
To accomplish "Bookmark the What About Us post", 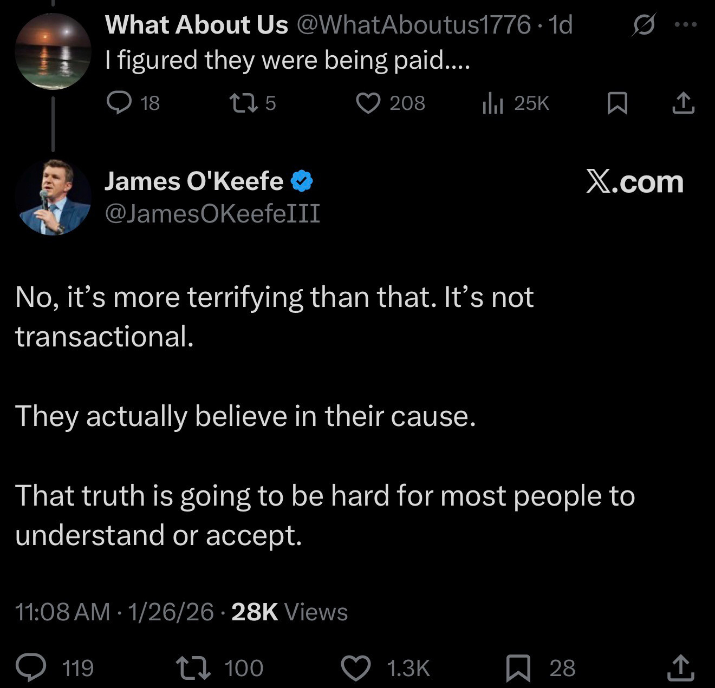I will point(617,103).
